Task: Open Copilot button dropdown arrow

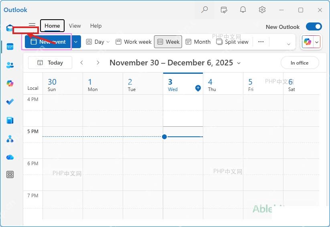Action: [317, 42]
